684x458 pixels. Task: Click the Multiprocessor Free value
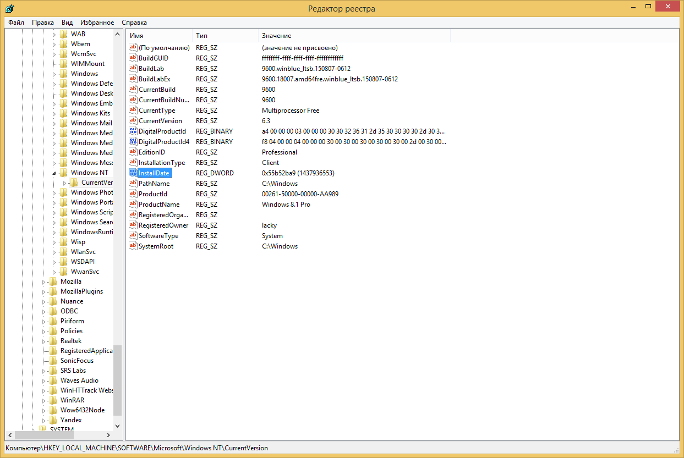click(x=291, y=110)
